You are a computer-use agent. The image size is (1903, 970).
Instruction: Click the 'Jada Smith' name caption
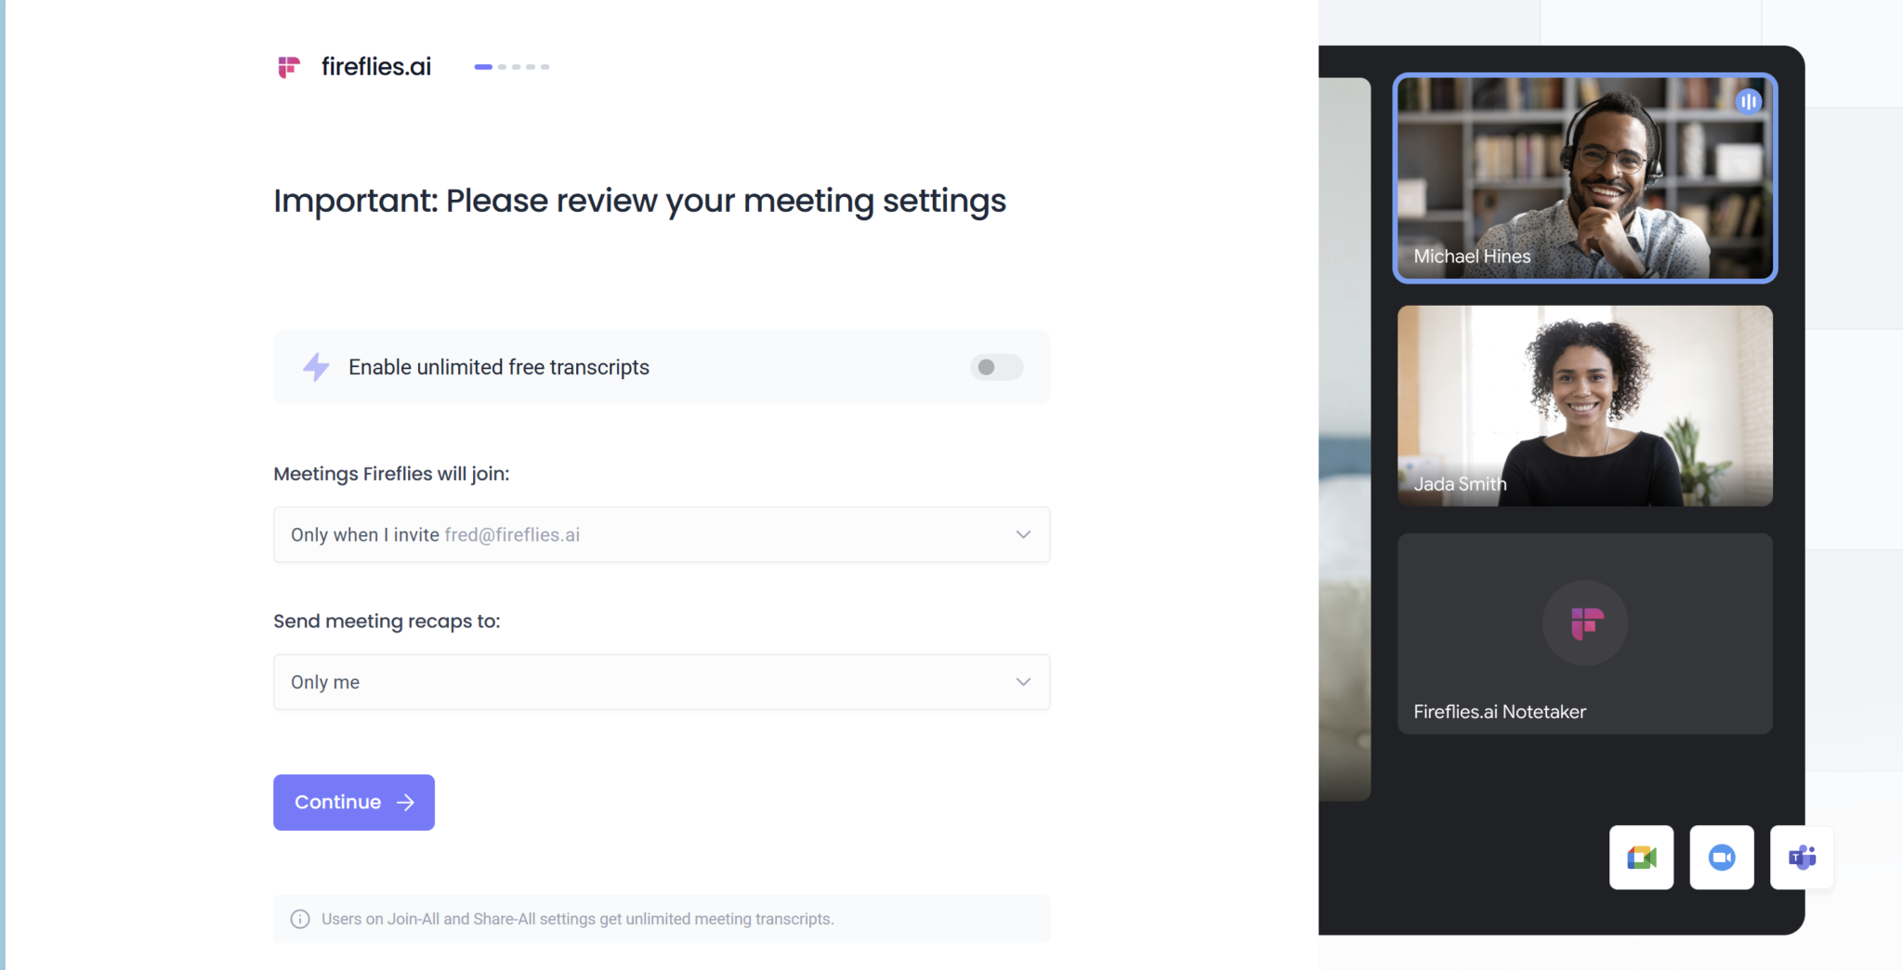tap(1460, 484)
